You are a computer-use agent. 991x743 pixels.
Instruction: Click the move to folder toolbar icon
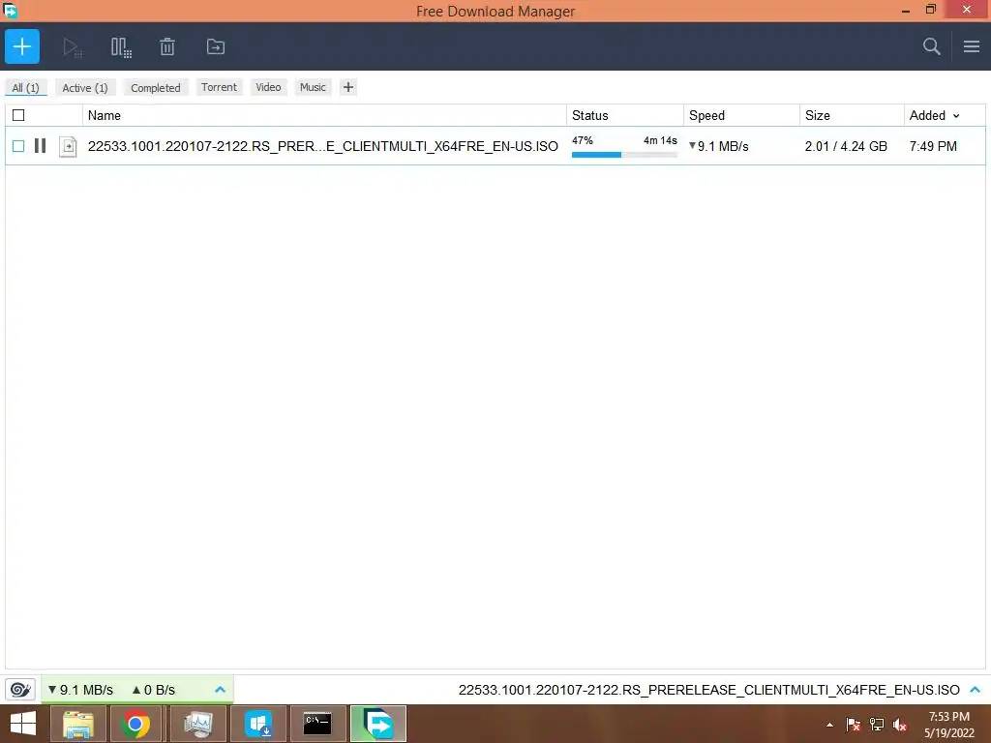[216, 46]
